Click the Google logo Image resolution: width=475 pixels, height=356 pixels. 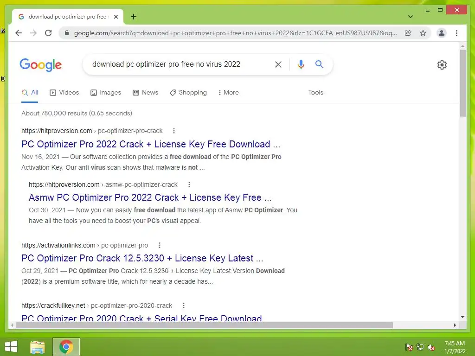[x=41, y=65]
